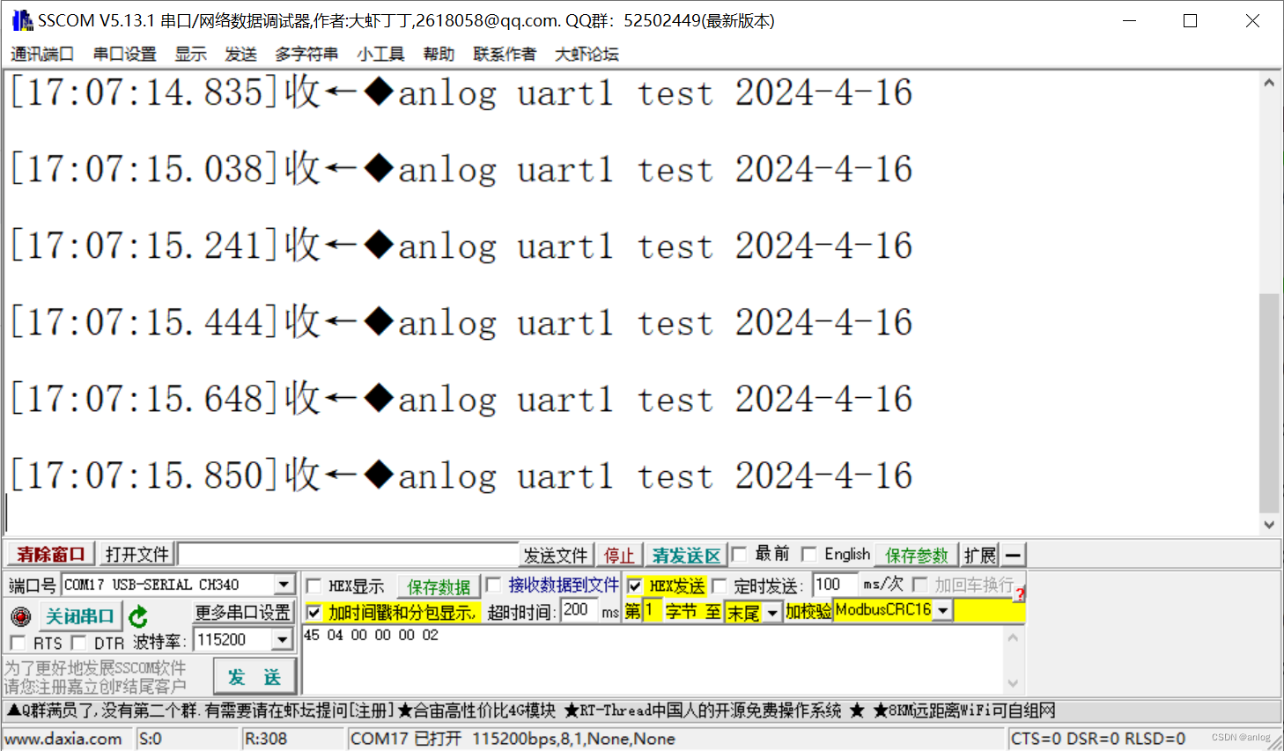This screenshot has height=751, width=1284.
Task: Click the 停止 stop button
Action: pos(620,555)
